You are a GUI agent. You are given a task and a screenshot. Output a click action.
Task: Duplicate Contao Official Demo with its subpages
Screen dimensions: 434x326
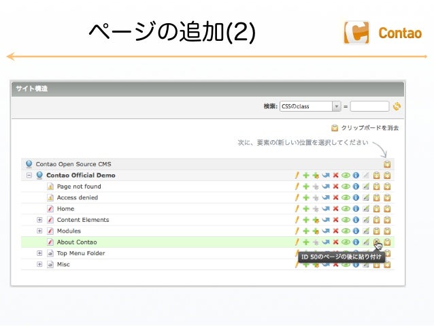[x=316, y=176]
